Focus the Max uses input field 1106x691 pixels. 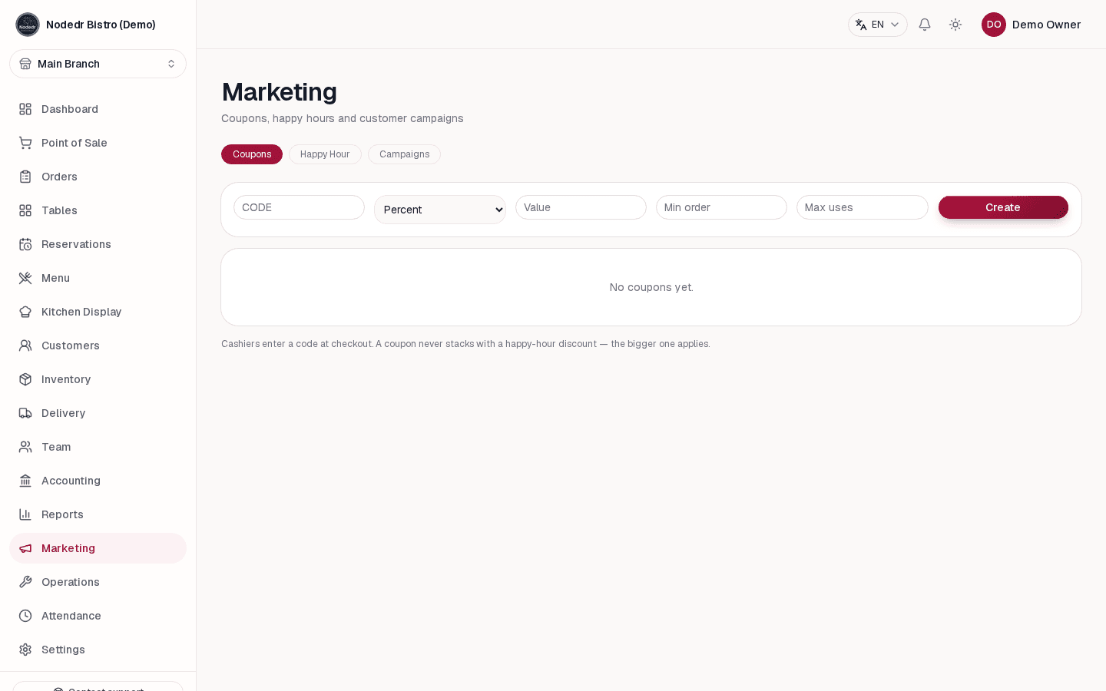[862, 207]
